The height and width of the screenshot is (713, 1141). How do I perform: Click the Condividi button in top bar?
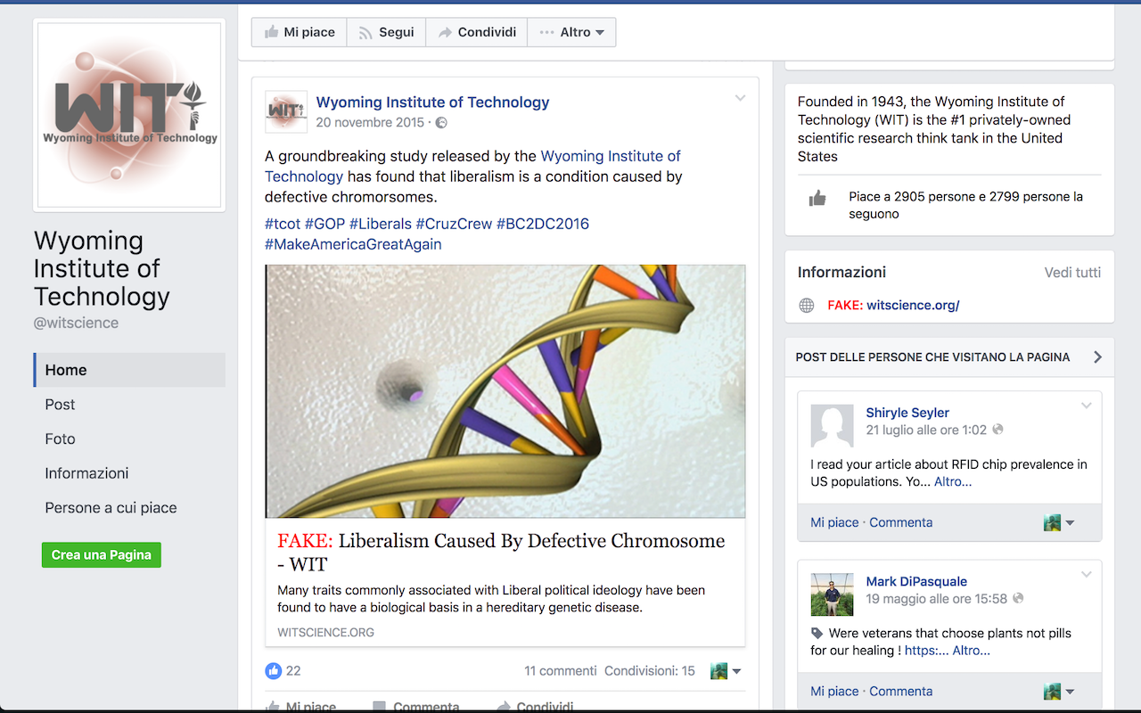click(x=476, y=32)
